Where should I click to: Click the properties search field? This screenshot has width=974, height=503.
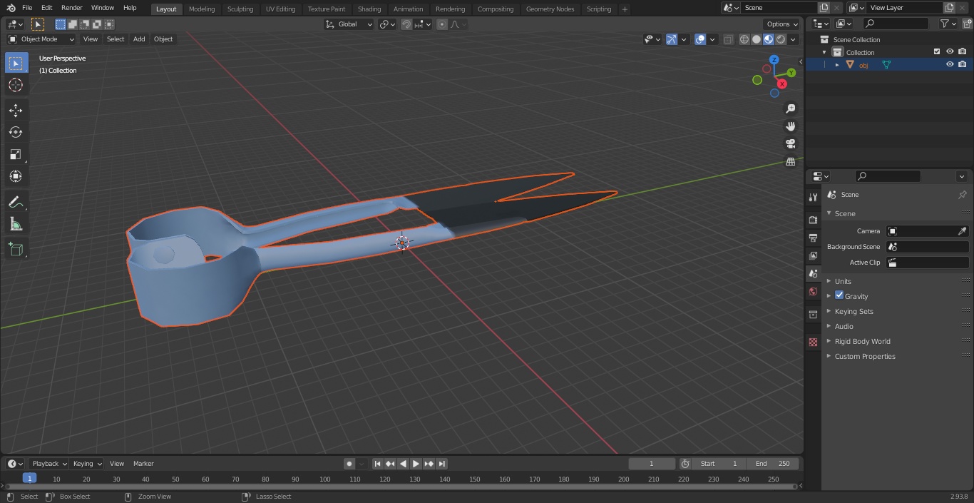[x=888, y=176]
